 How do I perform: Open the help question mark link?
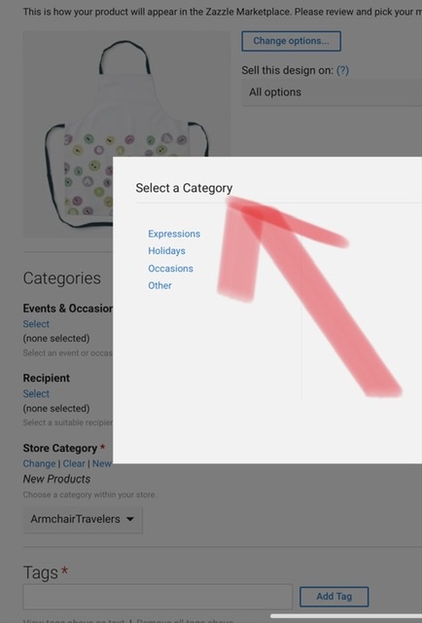click(x=342, y=70)
